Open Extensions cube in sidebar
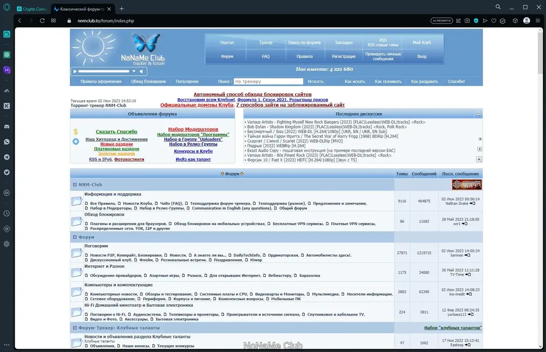The width and height of the screenshot is (546, 352). [7, 229]
